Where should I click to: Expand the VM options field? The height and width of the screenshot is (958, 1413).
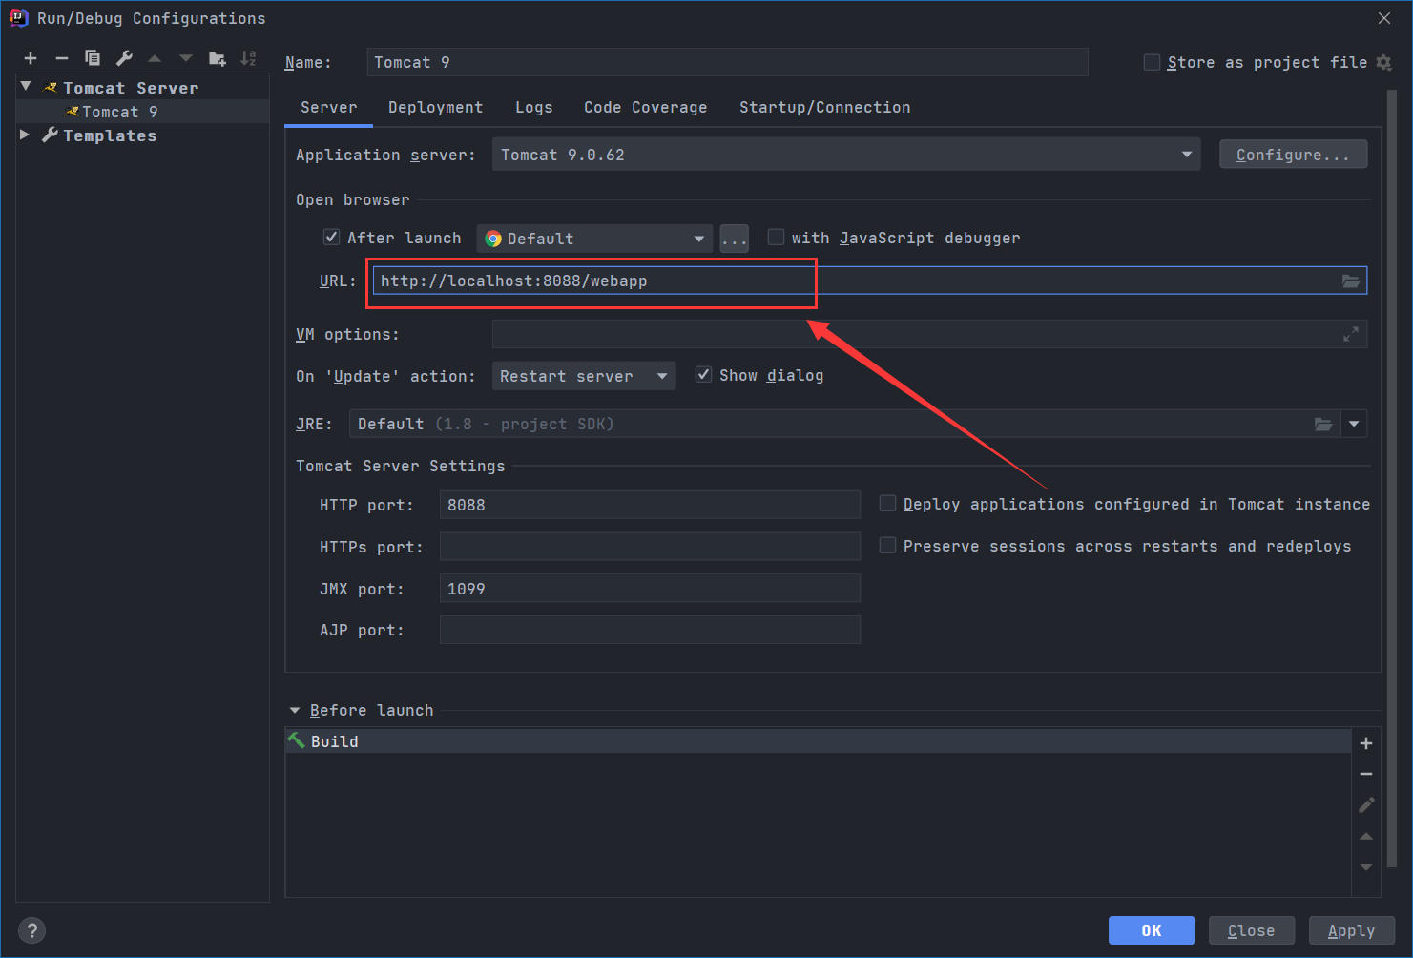(1351, 334)
